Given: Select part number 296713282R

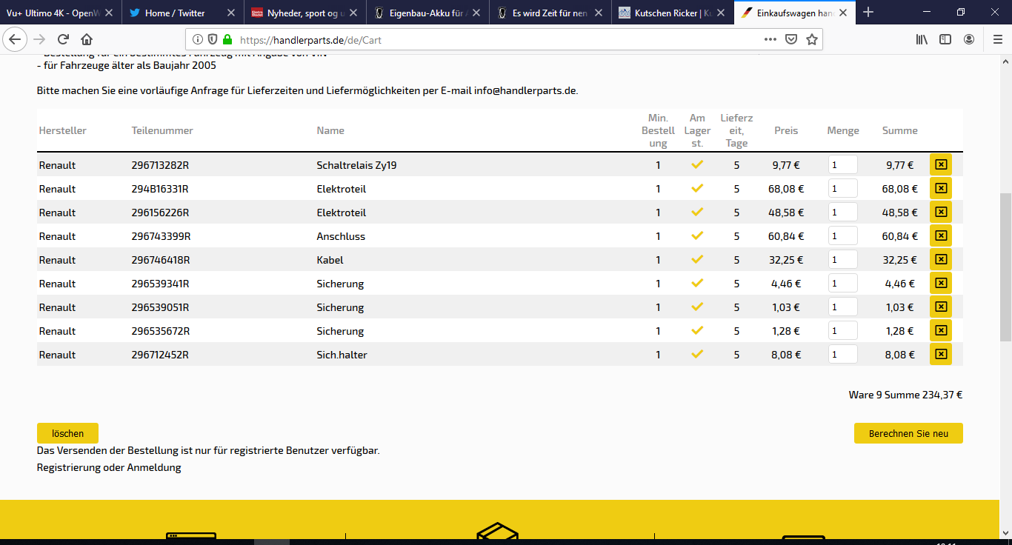Looking at the screenshot, I should coord(160,165).
